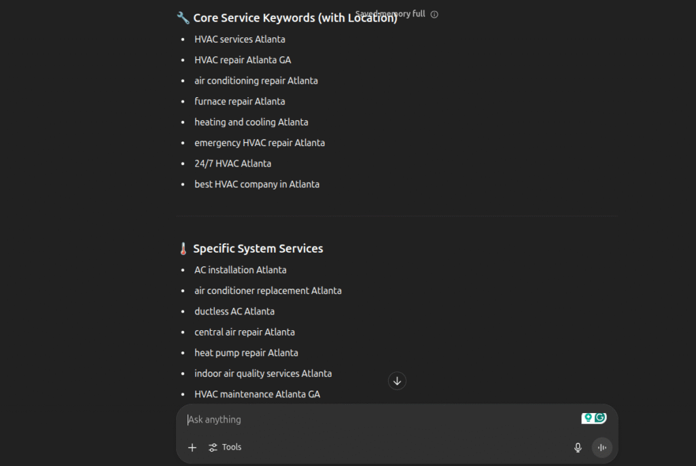The height and width of the screenshot is (466, 696).
Task: Click the scroll-to-bottom arrow button
Action: point(397,380)
